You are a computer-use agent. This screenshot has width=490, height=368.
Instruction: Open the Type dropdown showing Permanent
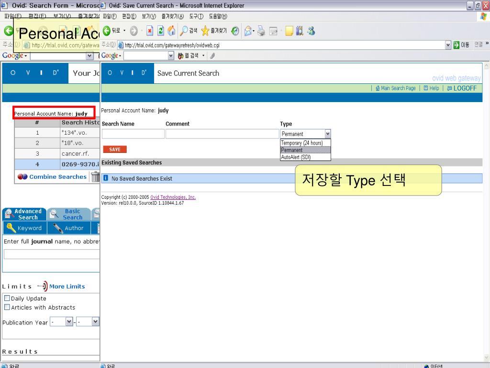(x=305, y=134)
